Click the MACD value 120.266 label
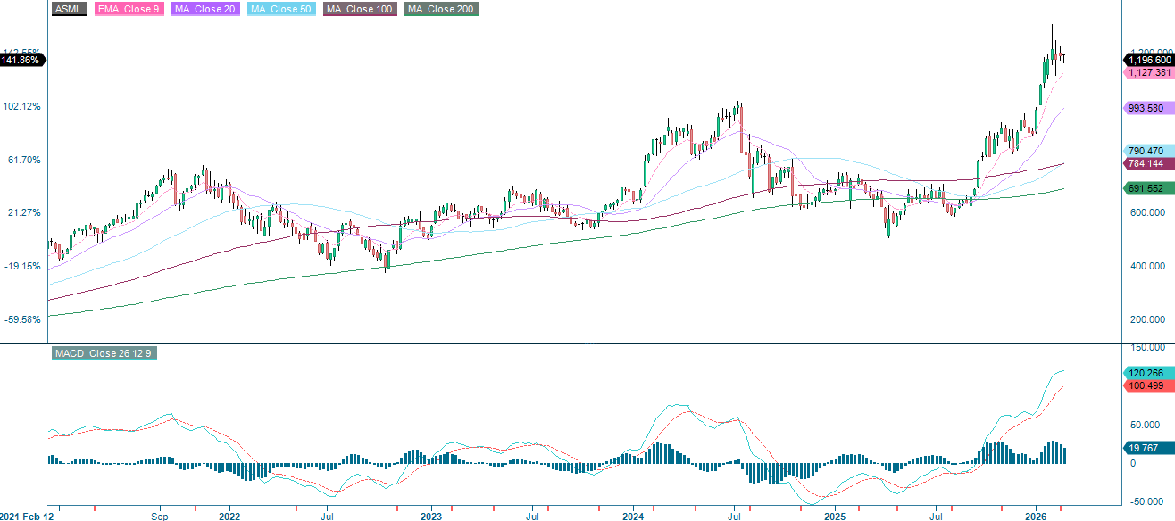 (1146, 371)
